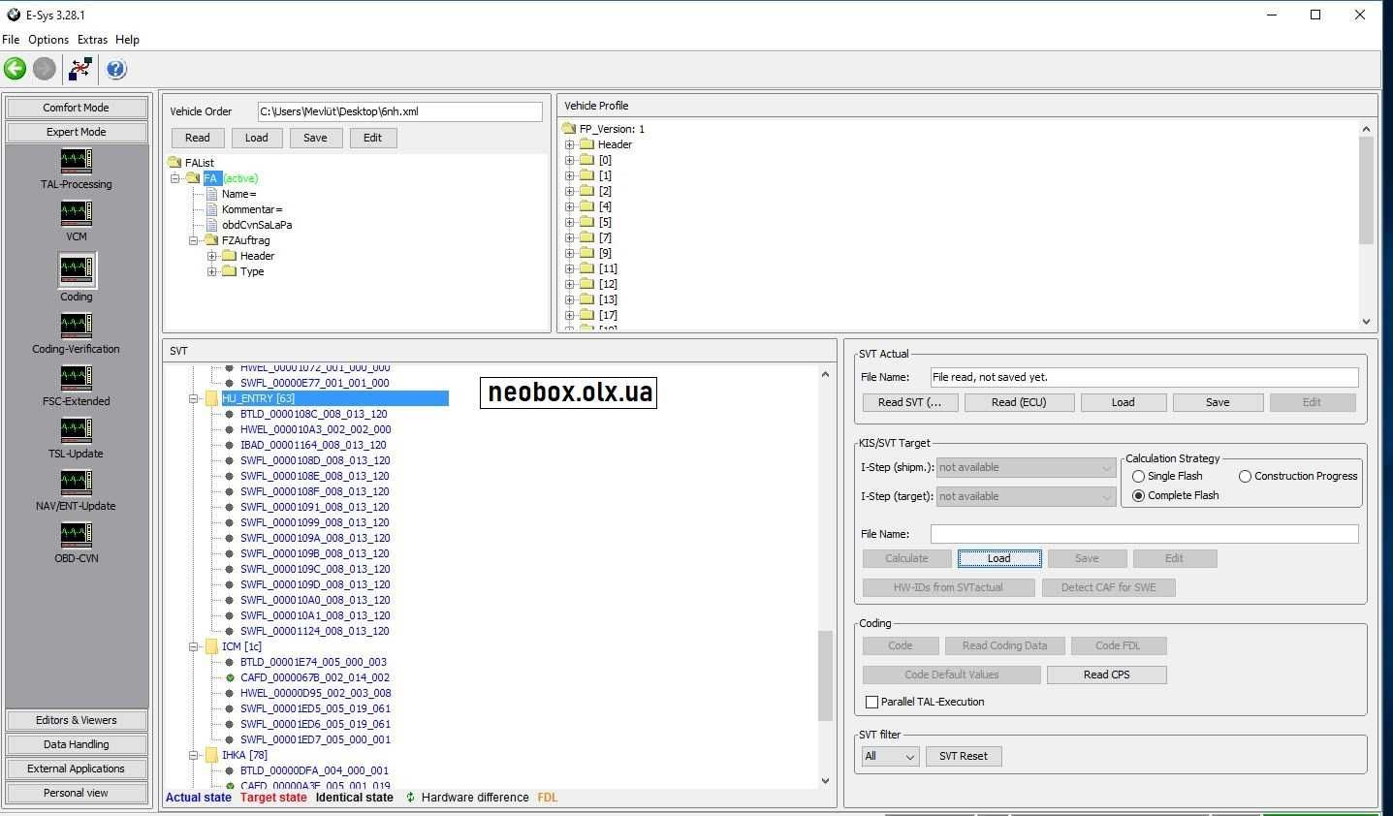Open the blue help question icon
The height and width of the screenshot is (816, 1393).
point(116,69)
